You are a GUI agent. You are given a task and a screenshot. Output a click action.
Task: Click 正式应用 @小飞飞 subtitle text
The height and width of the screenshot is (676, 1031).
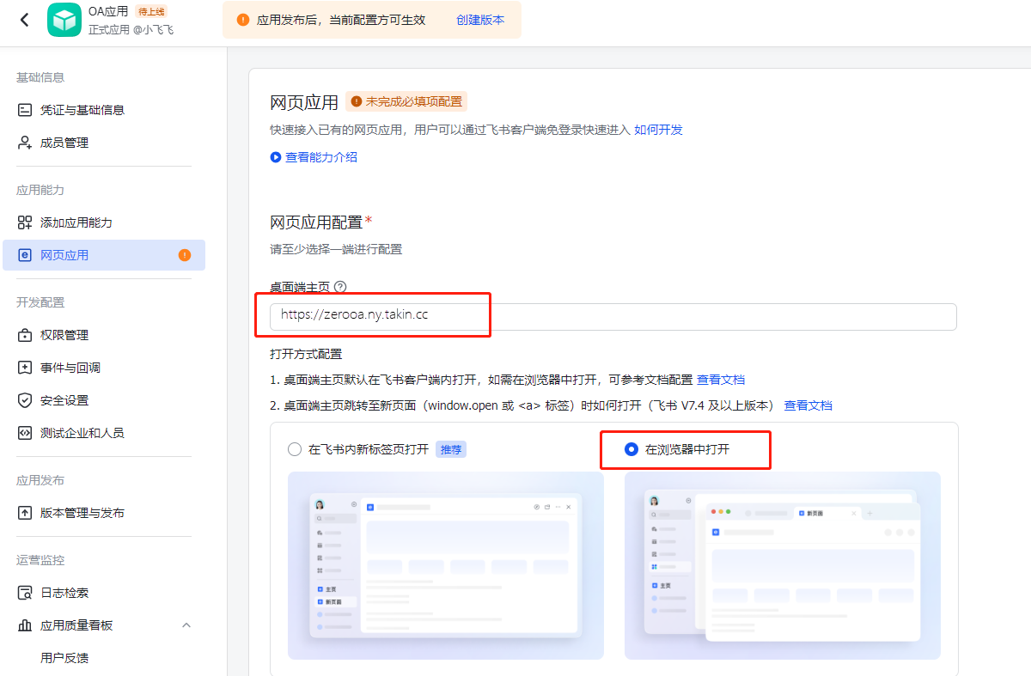(131, 29)
